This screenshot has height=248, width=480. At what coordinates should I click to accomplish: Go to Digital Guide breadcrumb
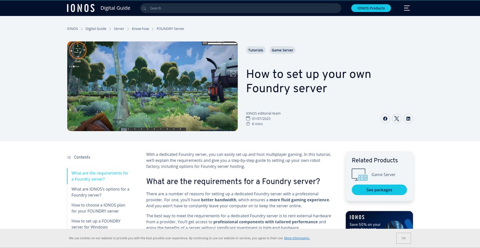[96, 29]
